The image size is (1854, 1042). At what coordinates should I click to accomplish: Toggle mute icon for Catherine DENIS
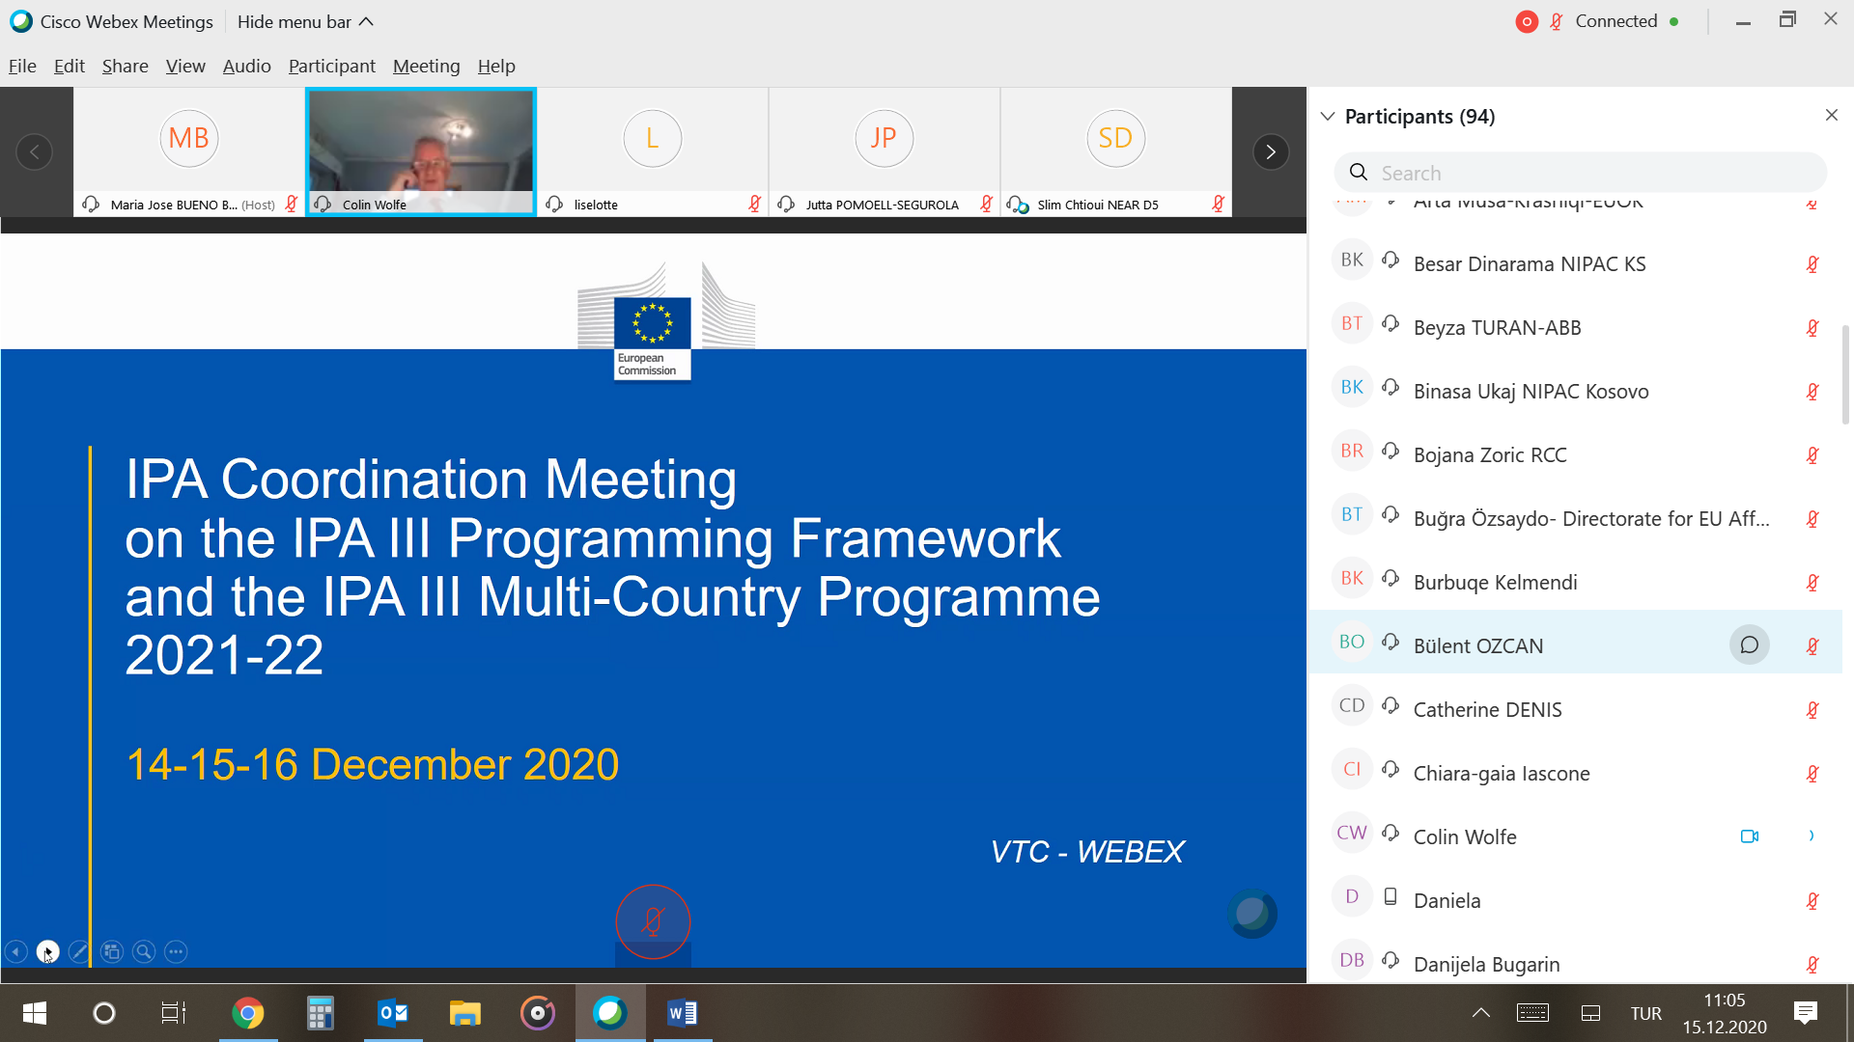point(1812,710)
